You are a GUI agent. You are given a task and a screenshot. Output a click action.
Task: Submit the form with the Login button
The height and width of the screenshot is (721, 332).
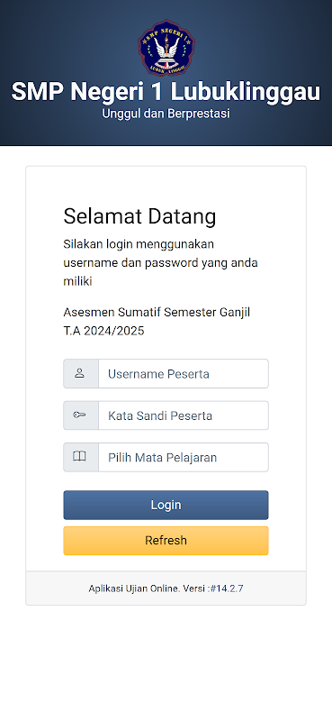(x=166, y=505)
